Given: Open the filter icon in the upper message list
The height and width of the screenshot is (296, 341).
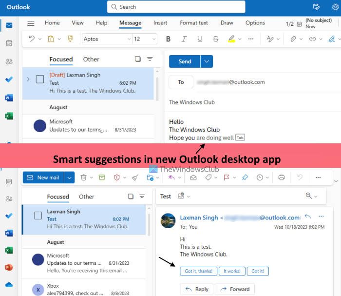Looking at the screenshot, I should 150,59.
